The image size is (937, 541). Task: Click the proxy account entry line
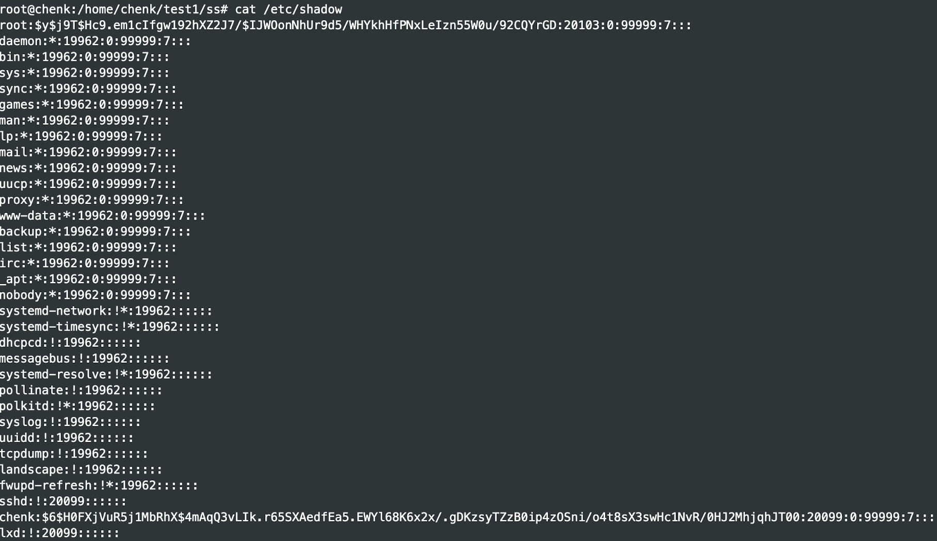(92, 199)
